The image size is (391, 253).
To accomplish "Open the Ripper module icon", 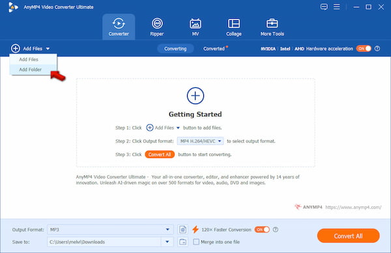I will point(157,23).
